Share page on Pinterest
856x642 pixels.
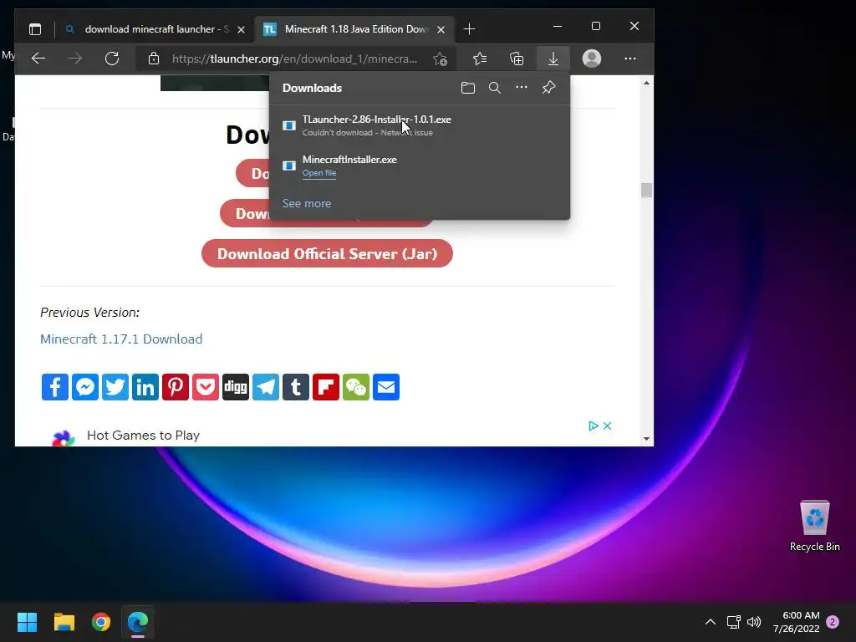(176, 387)
